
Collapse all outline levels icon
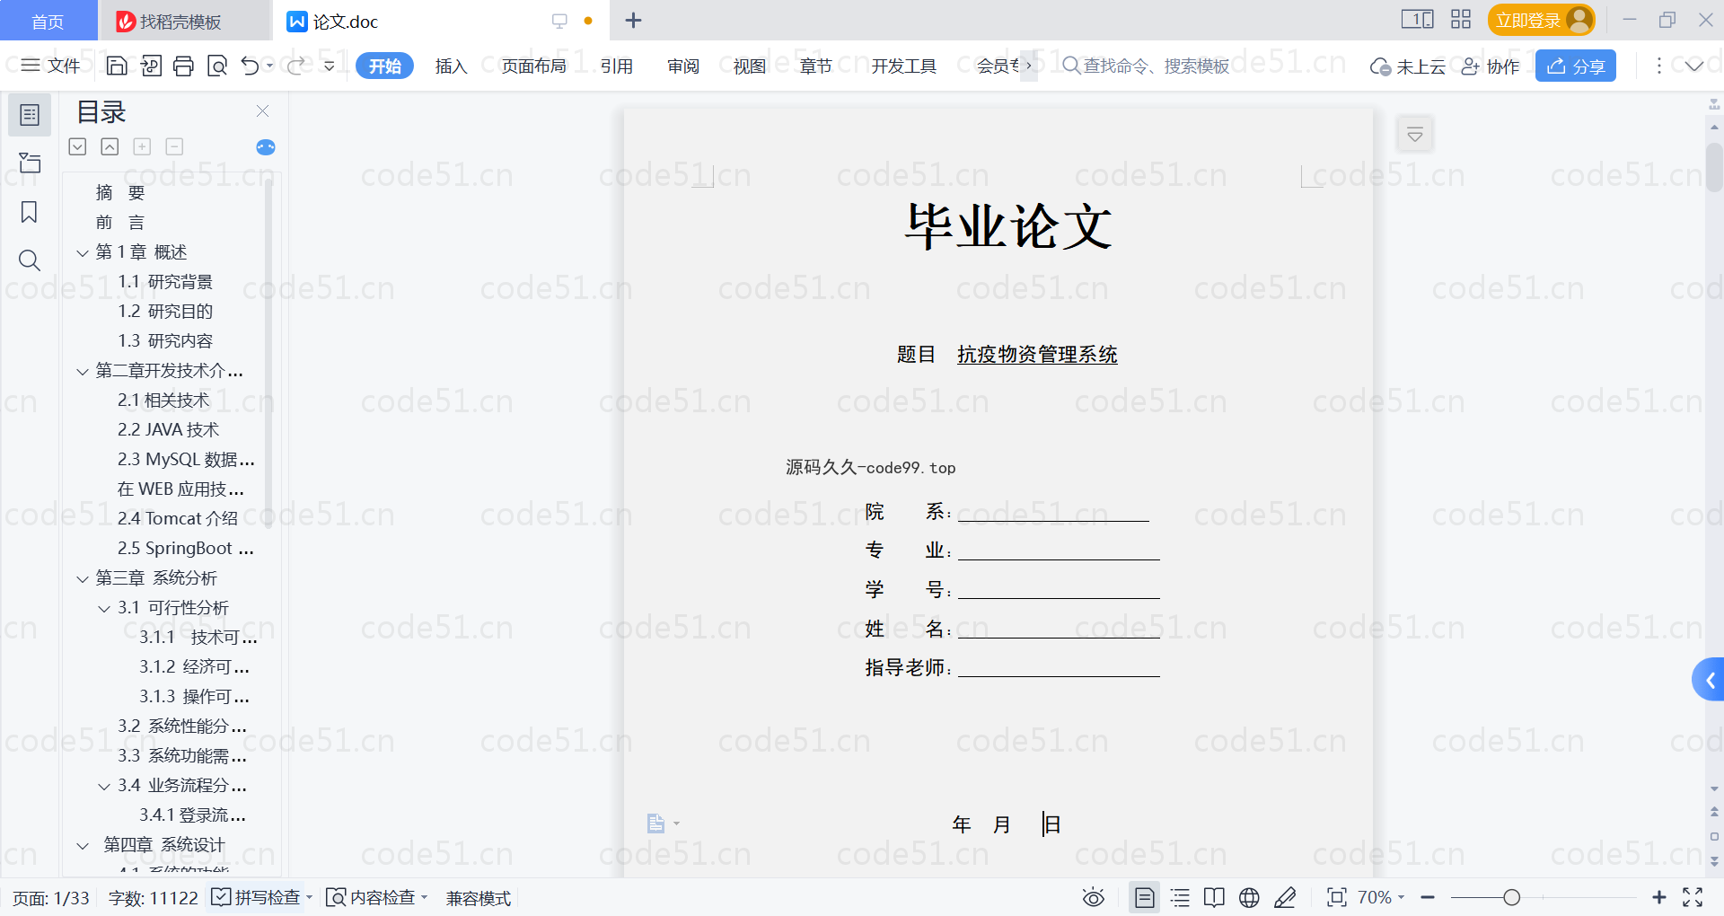pyautogui.click(x=110, y=146)
